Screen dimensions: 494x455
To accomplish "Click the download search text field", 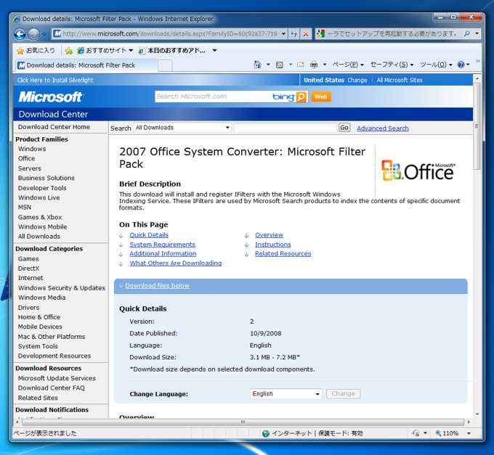I will pos(285,128).
